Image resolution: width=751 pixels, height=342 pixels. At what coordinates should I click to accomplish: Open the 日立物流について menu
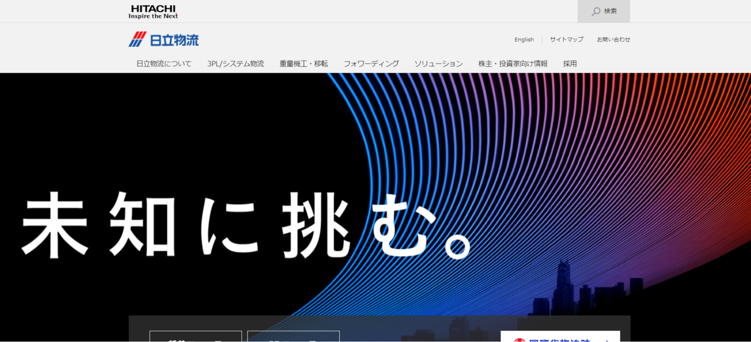coord(164,64)
